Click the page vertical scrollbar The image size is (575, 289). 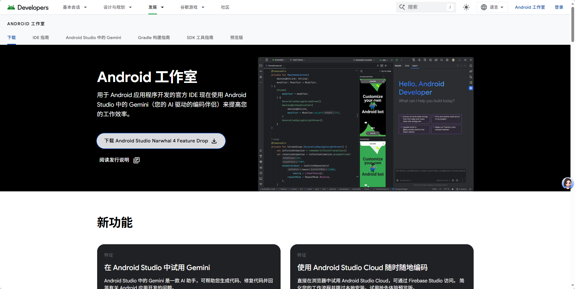(x=573, y=25)
